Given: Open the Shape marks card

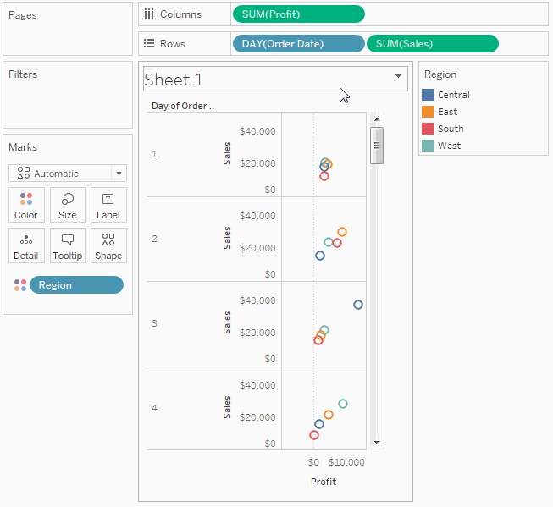Looking at the screenshot, I should pos(108,245).
